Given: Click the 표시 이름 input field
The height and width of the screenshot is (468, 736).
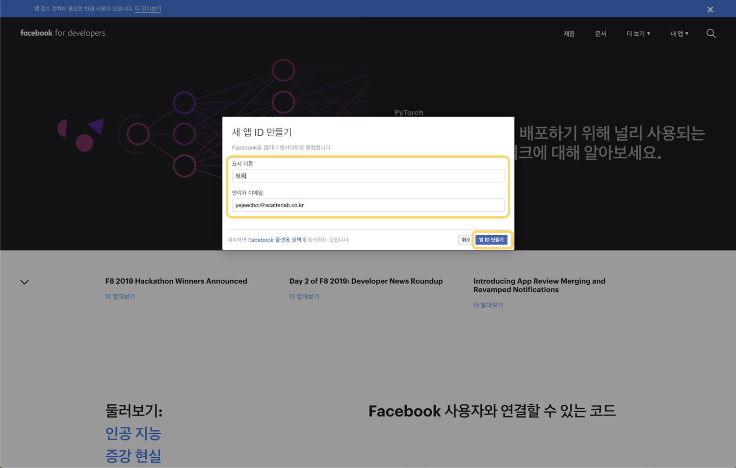Looking at the screenshot, I should coord(368,176).
